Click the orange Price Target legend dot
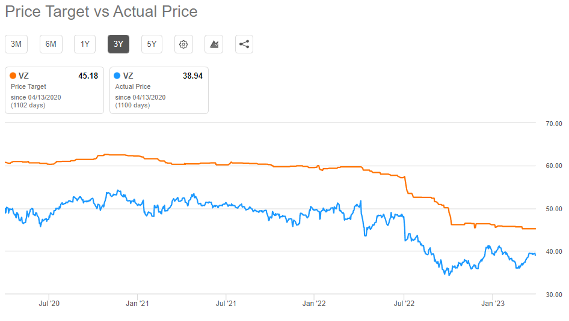Image resolution: width=569 pixels, height=321 pixels. point(13,76)
